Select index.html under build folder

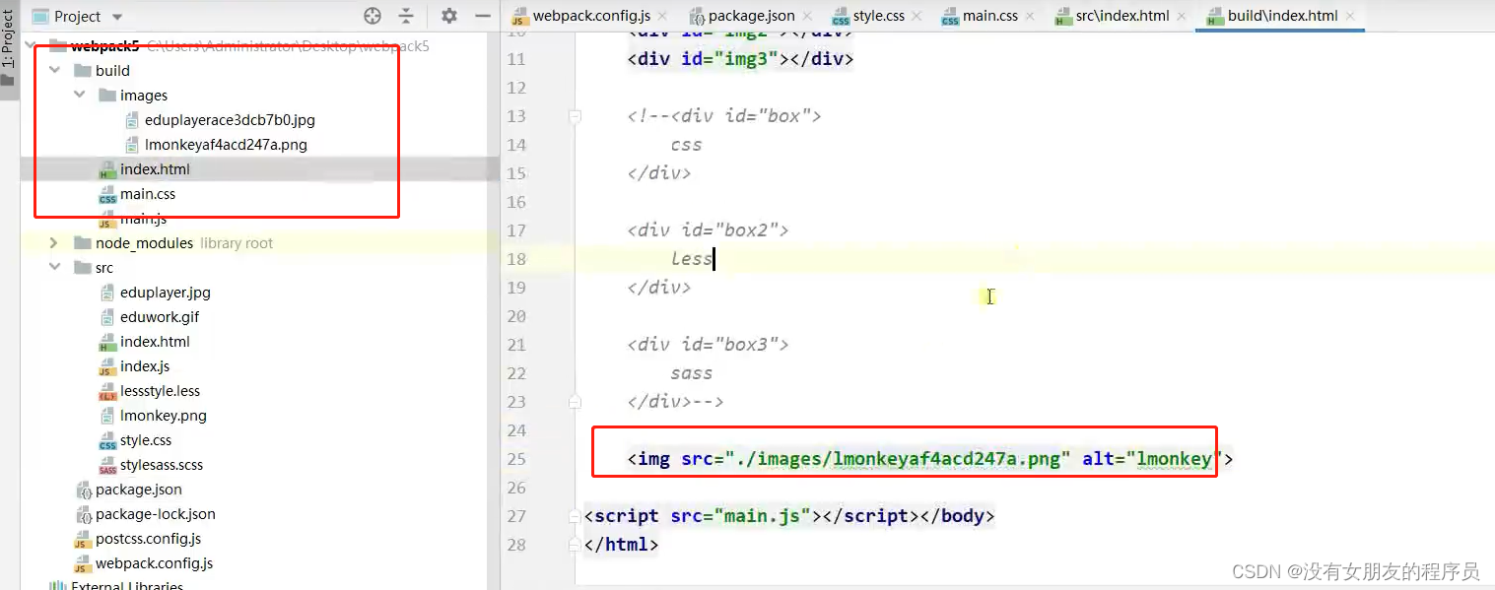[x=155, y=169]
